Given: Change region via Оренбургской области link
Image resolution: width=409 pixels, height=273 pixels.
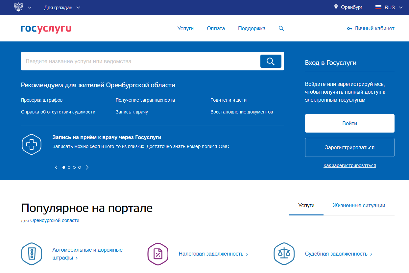Looking at the screenshot, I should click(x=55, y=220).
